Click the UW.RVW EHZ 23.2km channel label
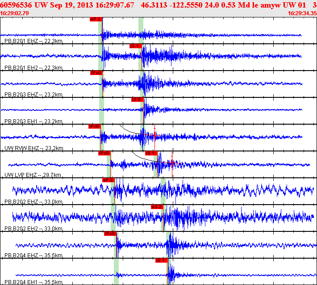317x285 pixels. tap(34, 148)
